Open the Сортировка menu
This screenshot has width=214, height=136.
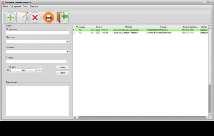click(x=15, y=6)
